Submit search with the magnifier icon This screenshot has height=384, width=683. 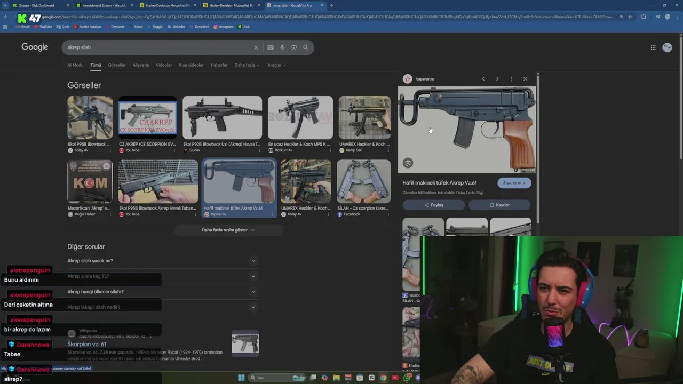(x=306, y=47)
